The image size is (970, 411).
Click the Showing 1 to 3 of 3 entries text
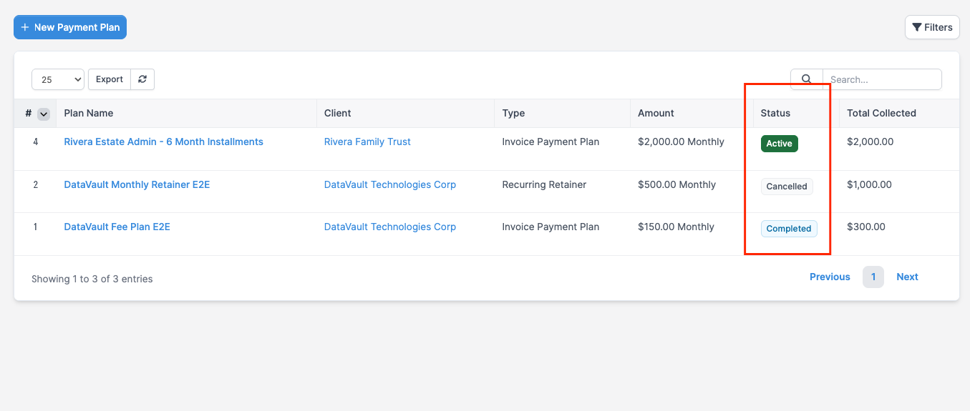[x=92, y=279]
